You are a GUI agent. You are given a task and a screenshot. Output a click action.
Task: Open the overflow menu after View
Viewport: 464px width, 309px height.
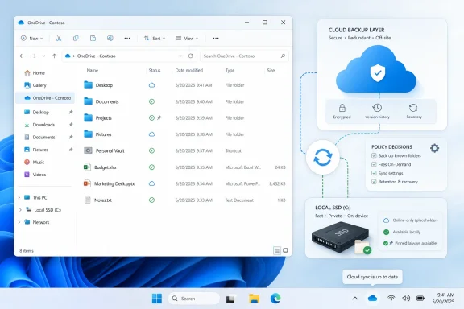click(216, 38)
